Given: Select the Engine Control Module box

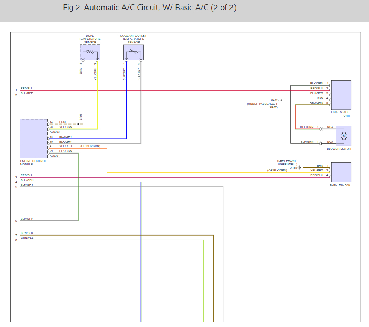Looking at the screenshot, I should pyautogui.click(x=34, y=139).
